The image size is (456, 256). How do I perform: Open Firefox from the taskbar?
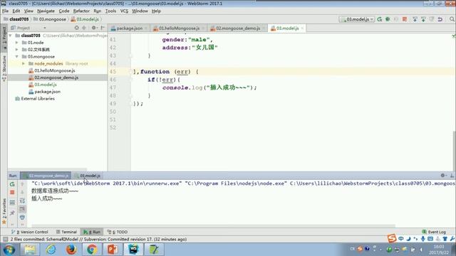[71, 250]
